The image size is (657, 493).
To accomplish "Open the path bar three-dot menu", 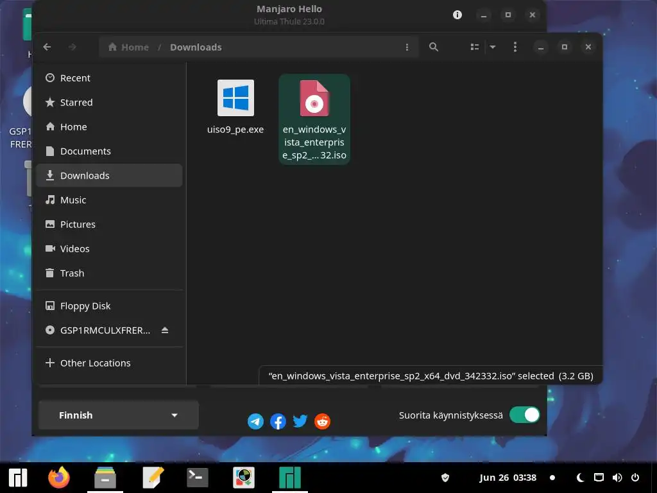I will point(407,47).
